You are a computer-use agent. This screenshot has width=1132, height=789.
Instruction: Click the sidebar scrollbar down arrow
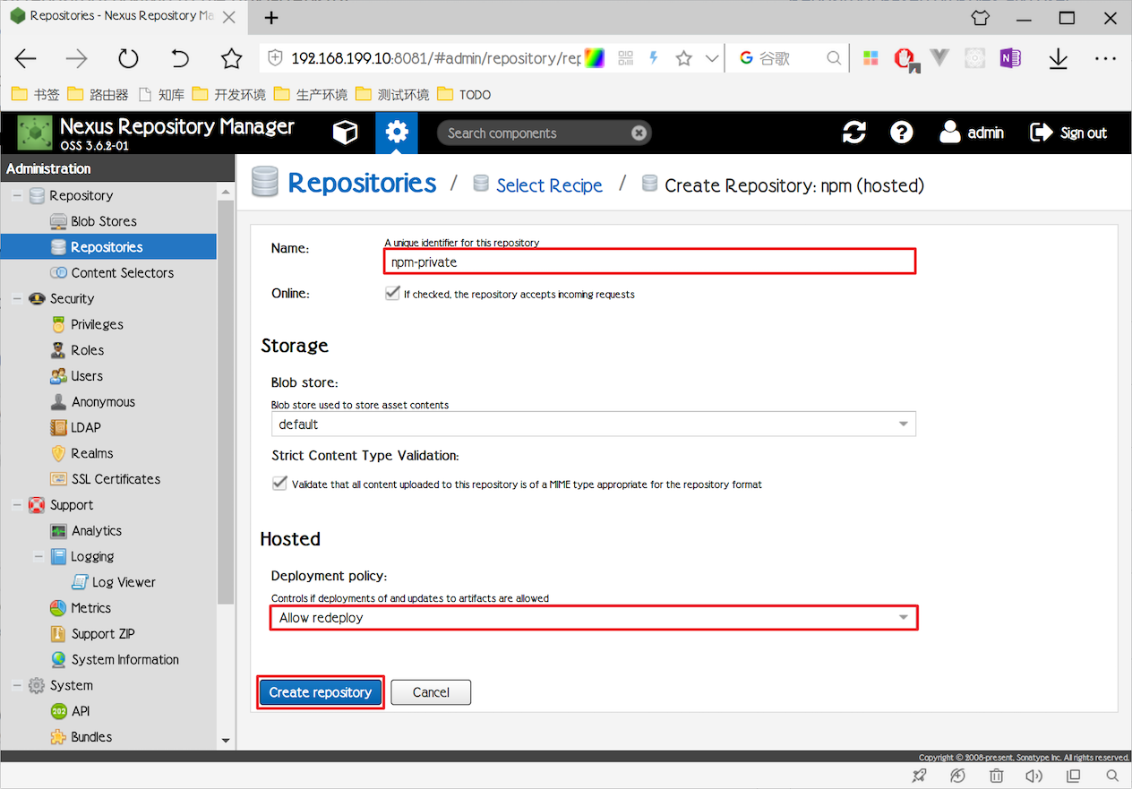click(x=226, y=742)
